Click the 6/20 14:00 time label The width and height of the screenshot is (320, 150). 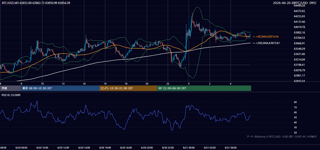coord(84,148)
